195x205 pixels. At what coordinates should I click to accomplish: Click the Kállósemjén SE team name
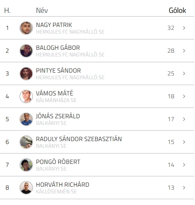pos(56,192)
